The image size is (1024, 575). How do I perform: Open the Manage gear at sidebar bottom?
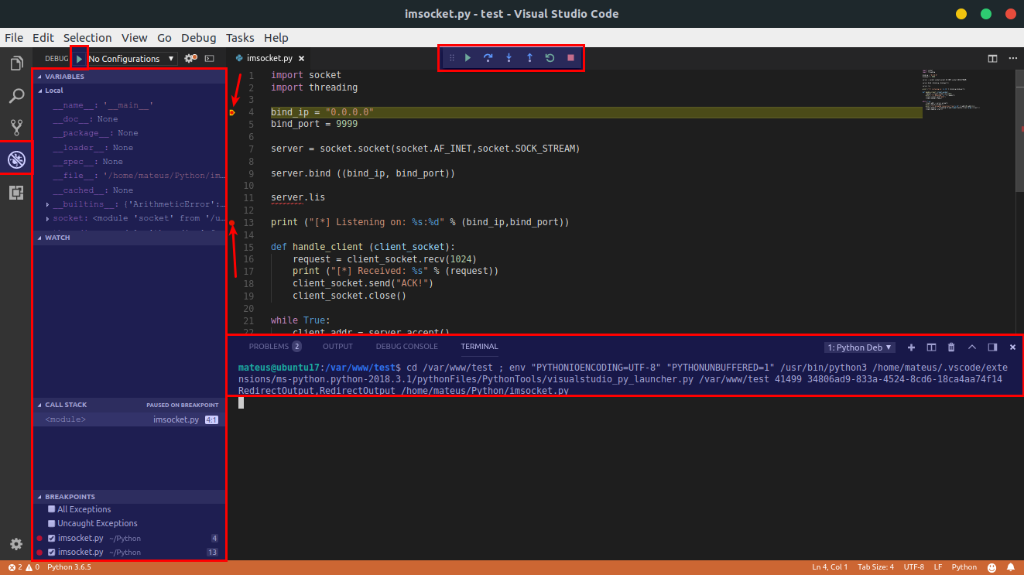[x=16, y=544]
